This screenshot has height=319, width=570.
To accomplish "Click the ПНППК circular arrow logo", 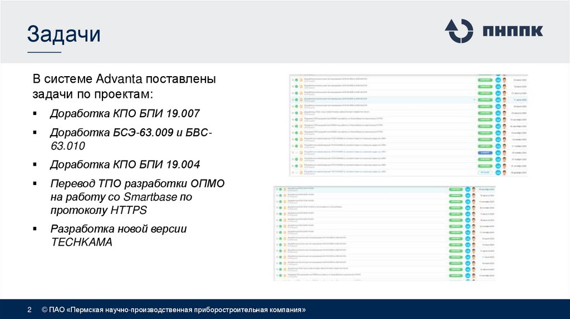I will click(459, 31).
